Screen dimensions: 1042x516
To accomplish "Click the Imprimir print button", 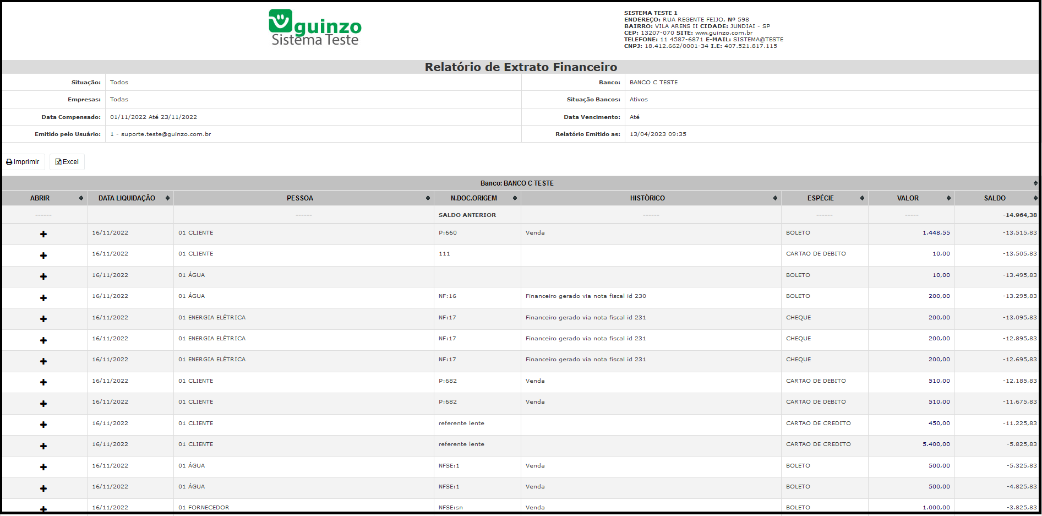I will 23,162.
